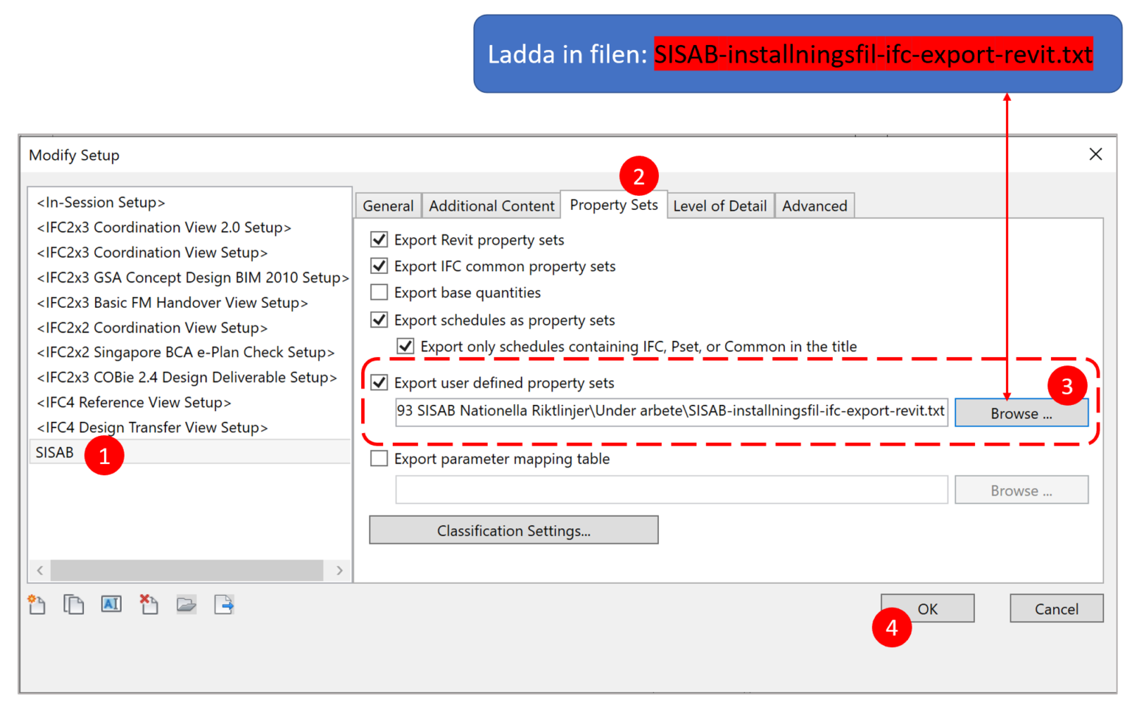
Task: Select <IFC2x3 Coordination View 2.0 Setup>
Action: [164, 227]
